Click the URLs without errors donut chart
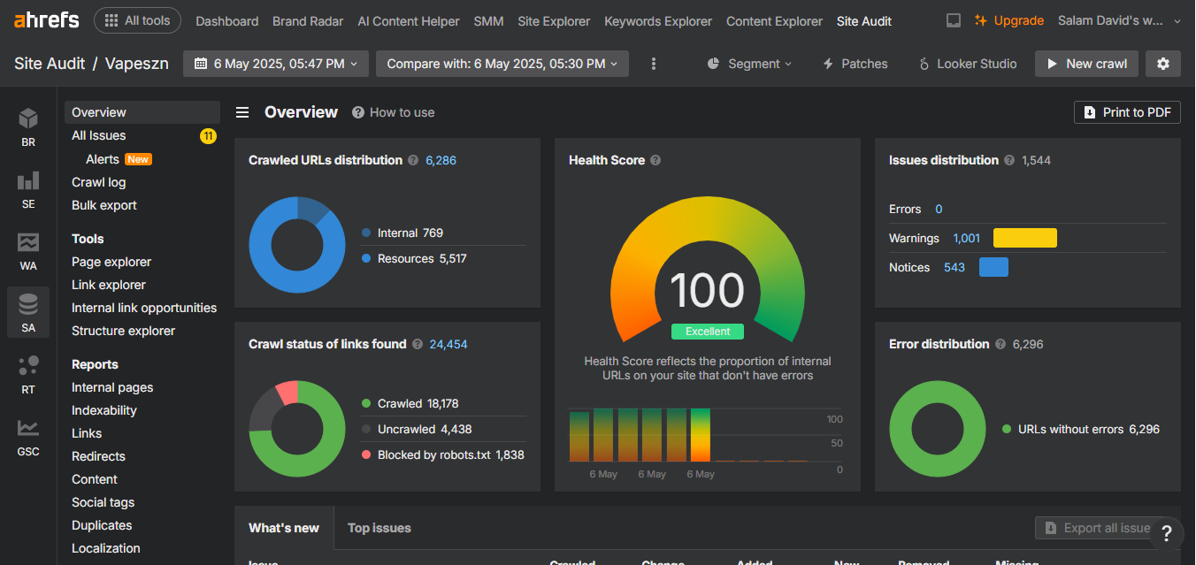The height and width of the screenshot is (565, 1196). tap(938, 429)
